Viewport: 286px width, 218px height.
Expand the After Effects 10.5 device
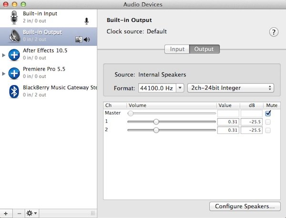pos(3,55)
